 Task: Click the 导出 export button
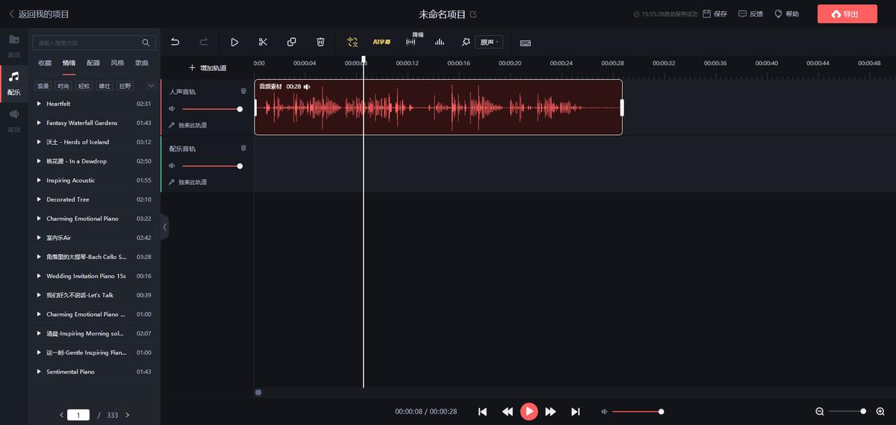tap(847, 14)
